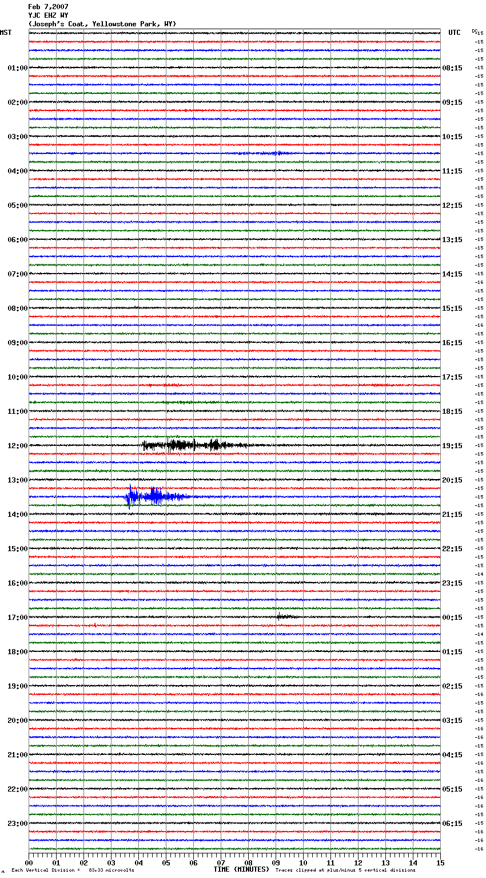Click the UTC time label '15:15'

pos(452,309)
